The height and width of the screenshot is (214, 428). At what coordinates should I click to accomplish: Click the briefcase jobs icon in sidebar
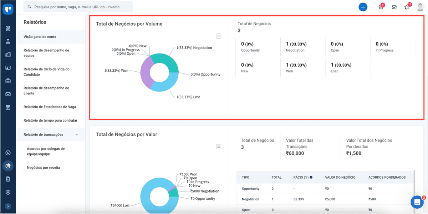8,81
